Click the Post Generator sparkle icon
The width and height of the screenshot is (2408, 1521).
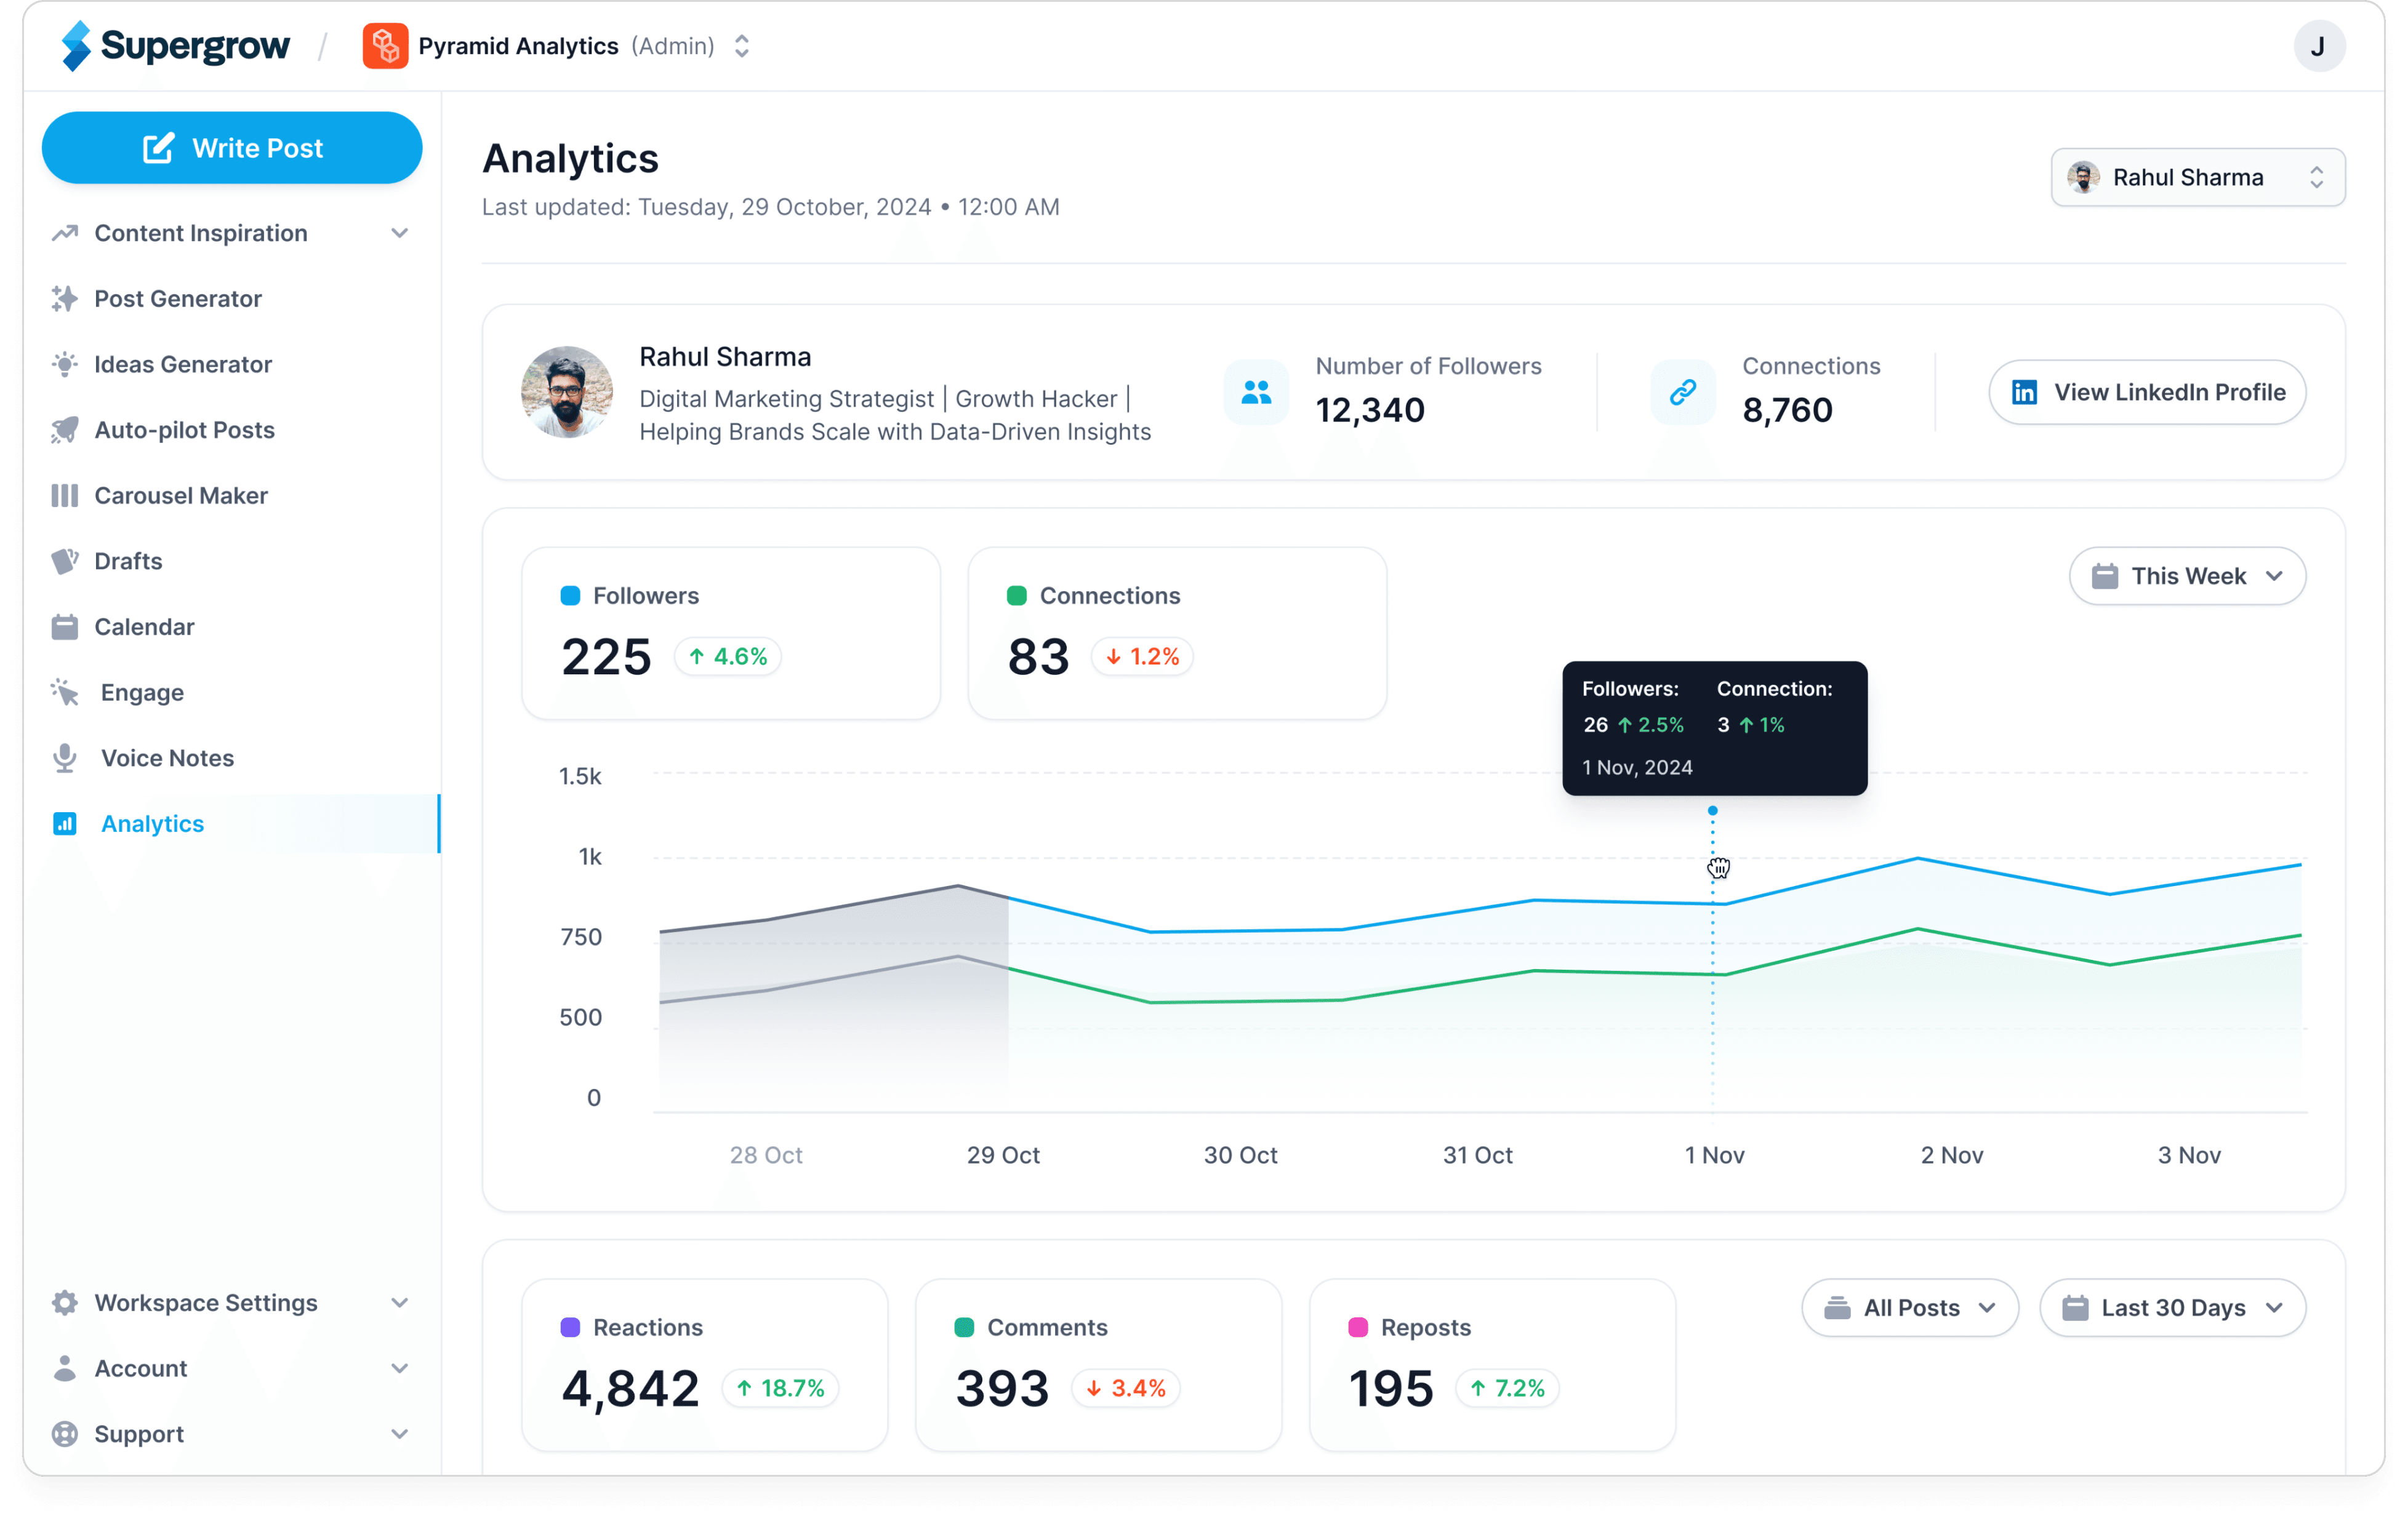click(65, 299)
